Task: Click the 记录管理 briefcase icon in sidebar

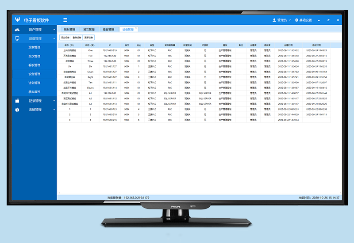Action: point(17,101)
